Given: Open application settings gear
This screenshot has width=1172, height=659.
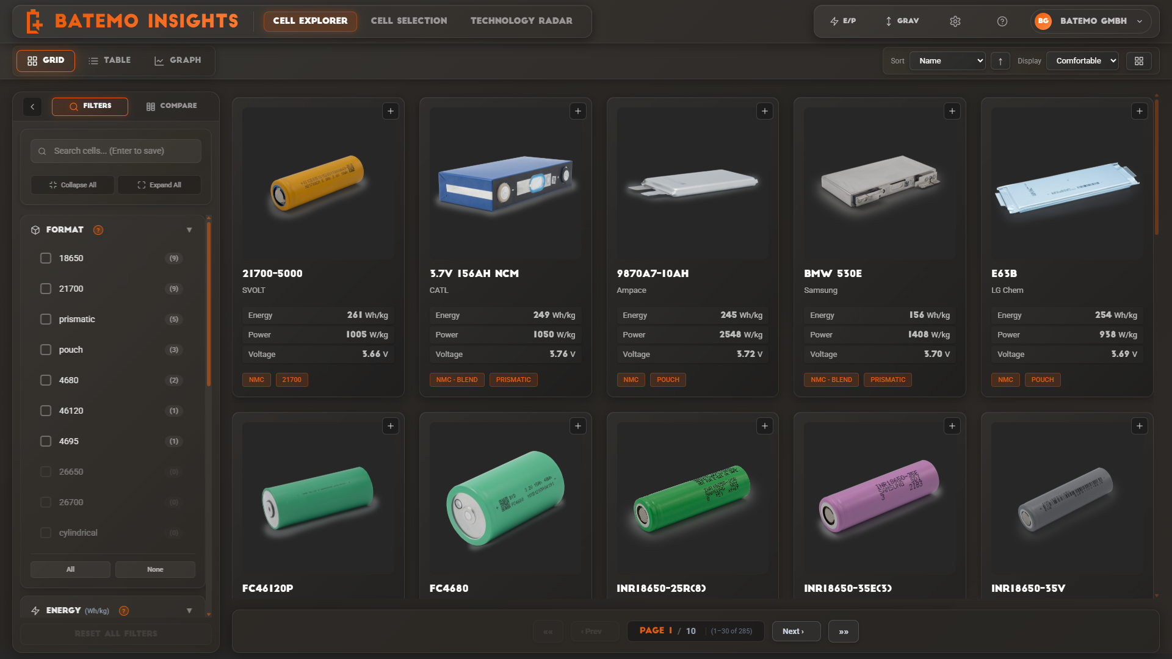Looking at the screenshot, I should point(955,21).
